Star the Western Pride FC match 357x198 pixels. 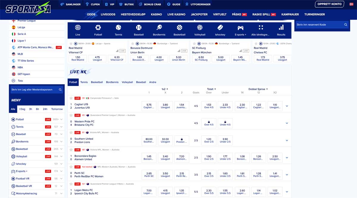pyautogui.click(x=71, y=115)
